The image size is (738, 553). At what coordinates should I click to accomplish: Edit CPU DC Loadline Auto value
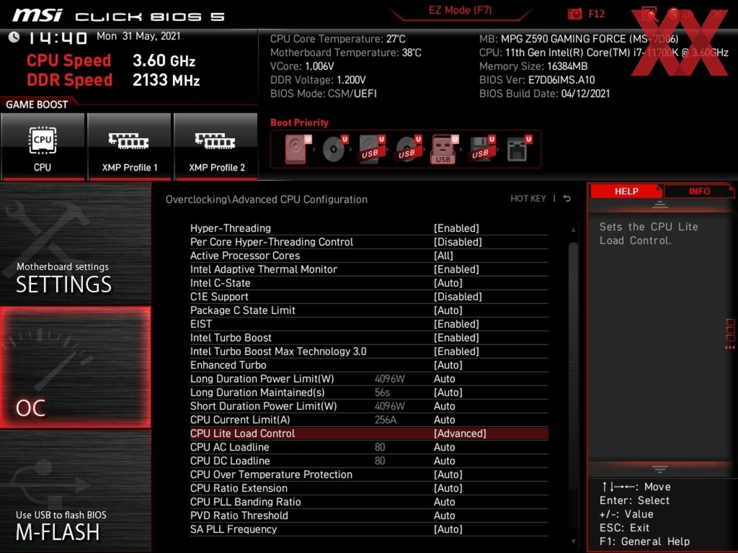[444, 461]
